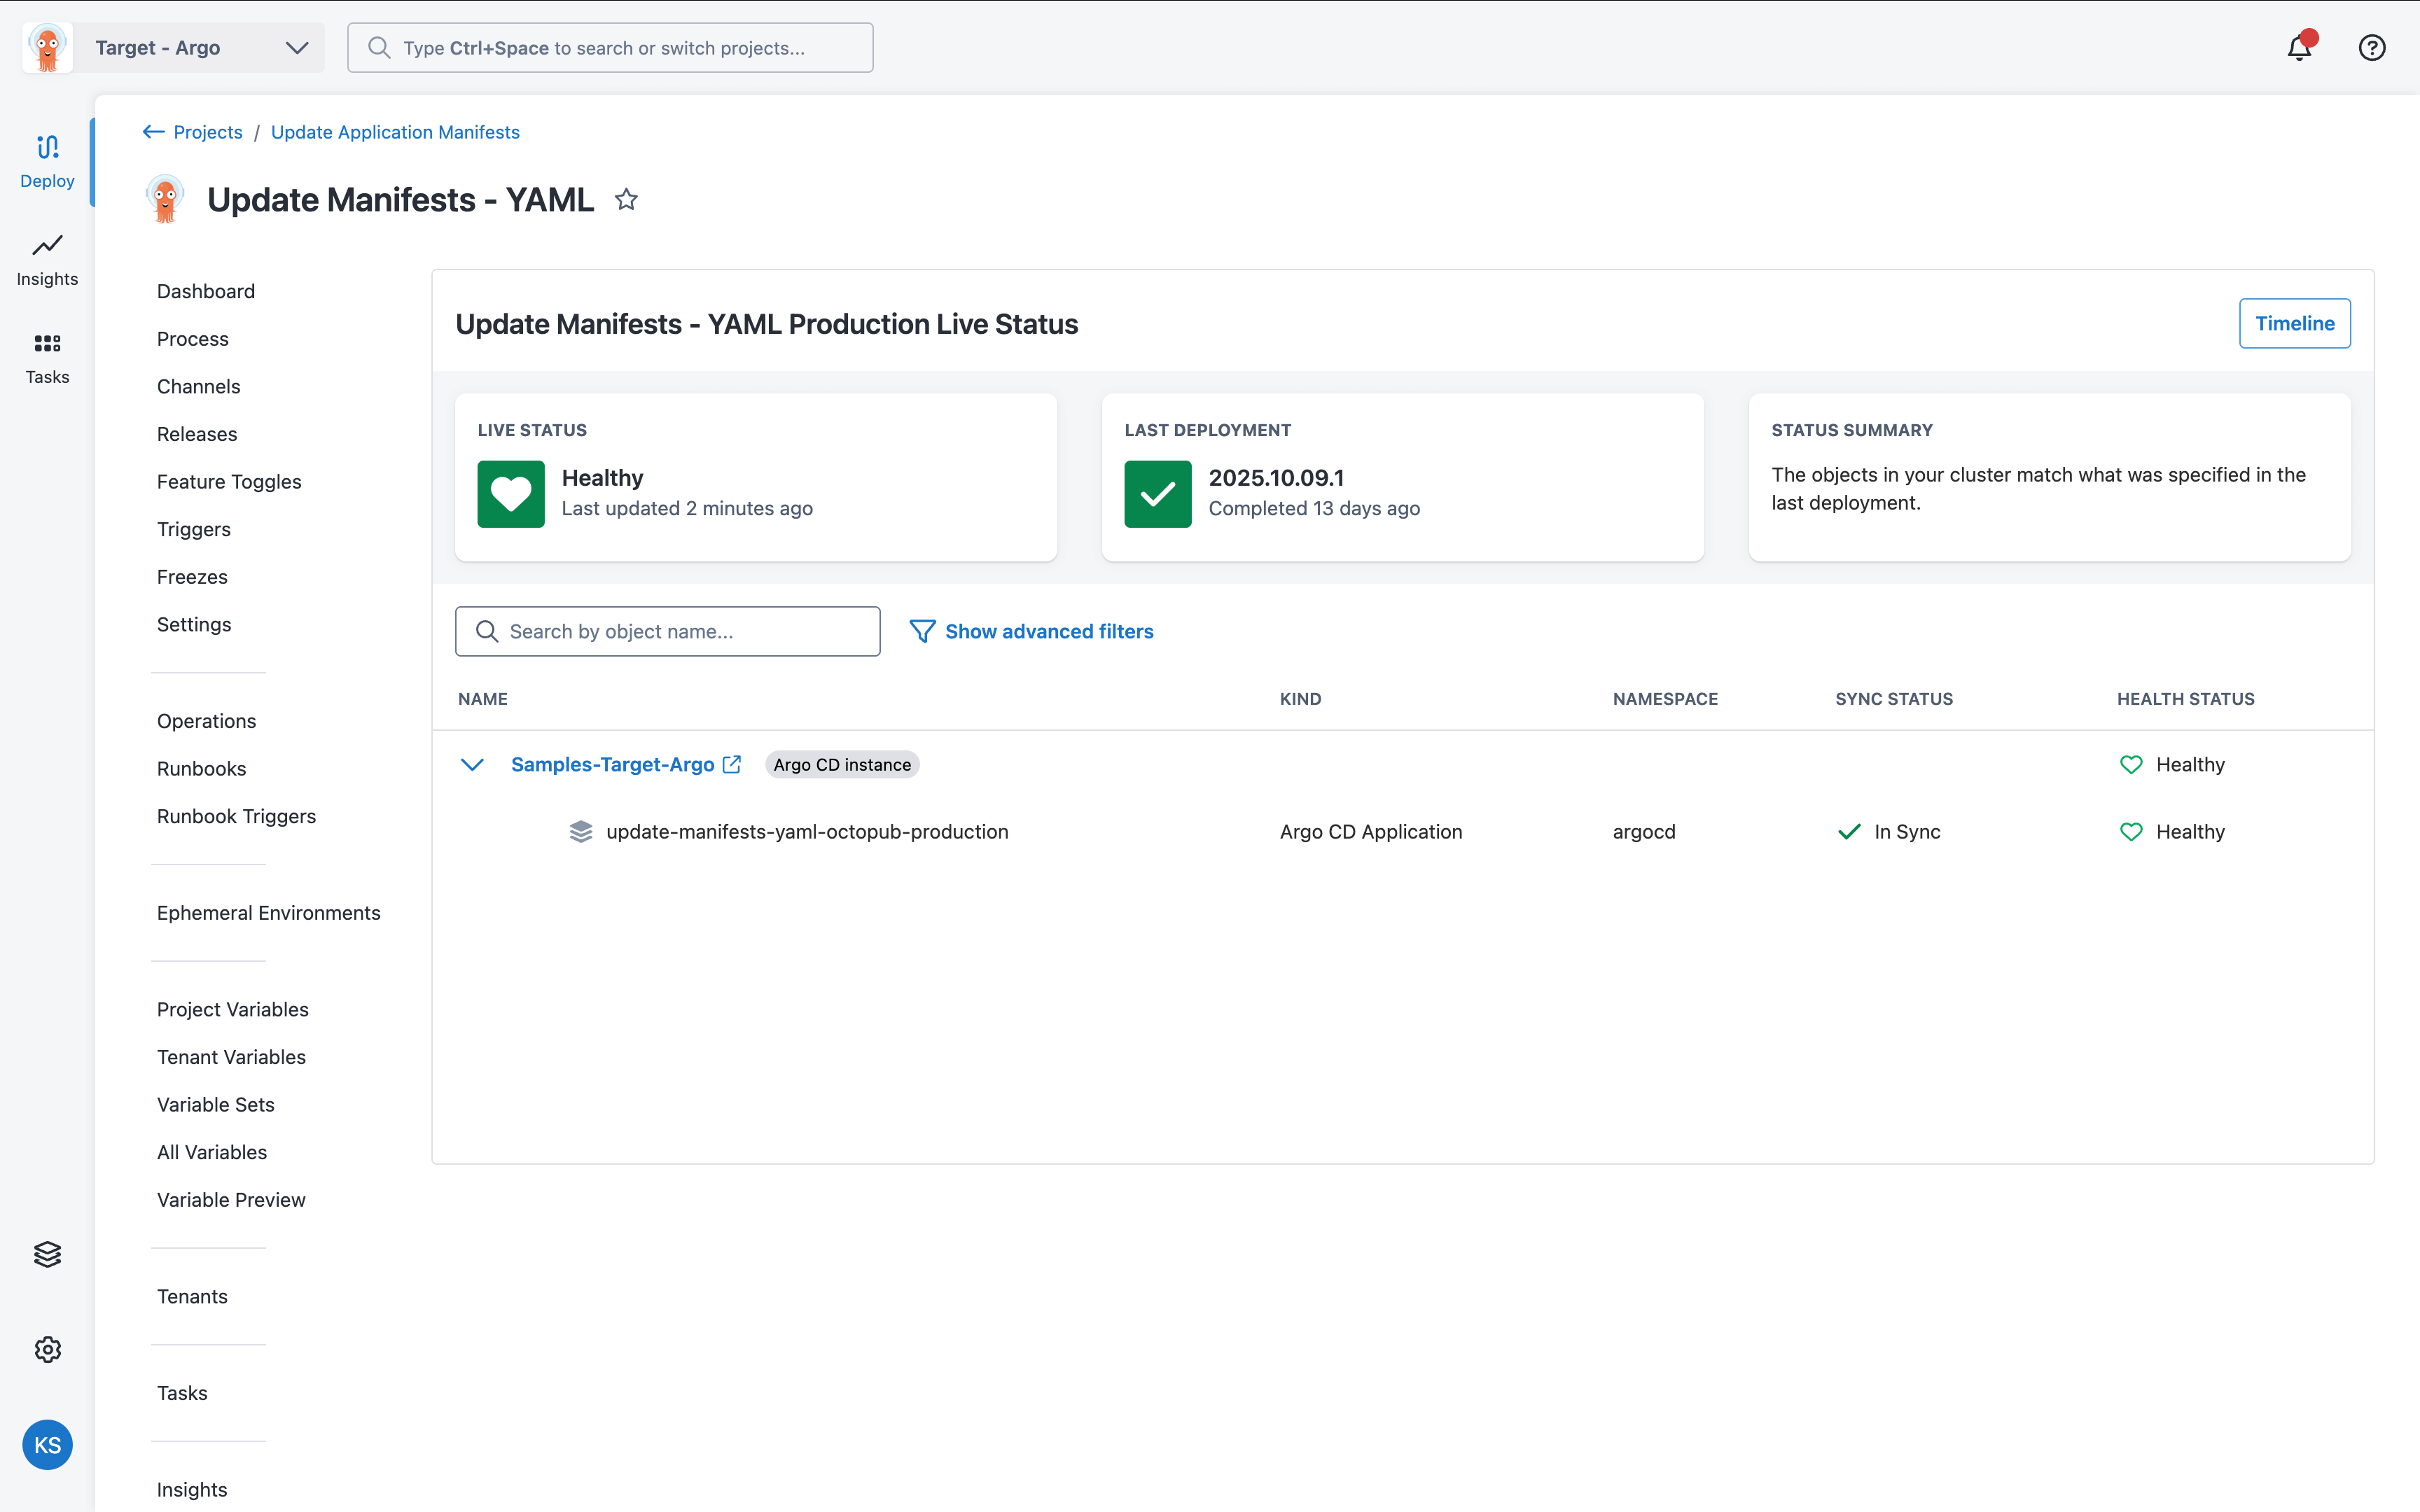Expand the Operations section in the sidebar

[206, 720]
